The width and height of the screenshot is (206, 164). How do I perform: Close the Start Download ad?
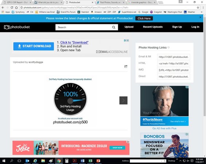pos(128,40)
